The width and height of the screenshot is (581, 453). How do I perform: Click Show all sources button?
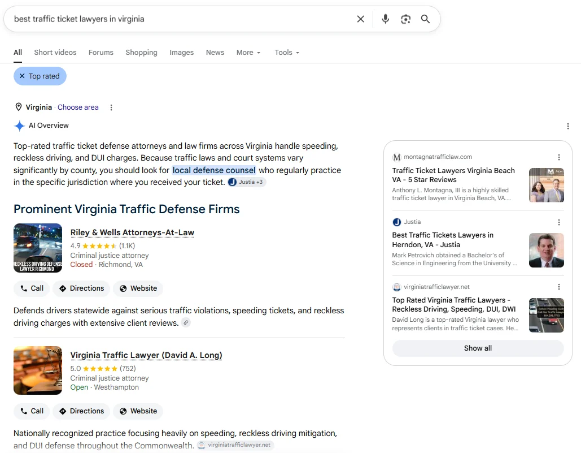(x=478, y=348)
